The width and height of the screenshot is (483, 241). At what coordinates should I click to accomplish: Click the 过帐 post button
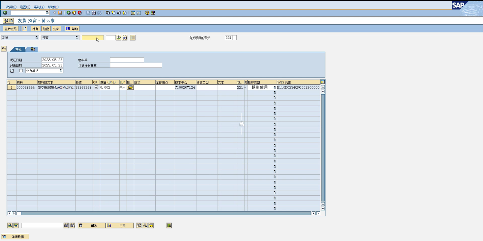56,29
